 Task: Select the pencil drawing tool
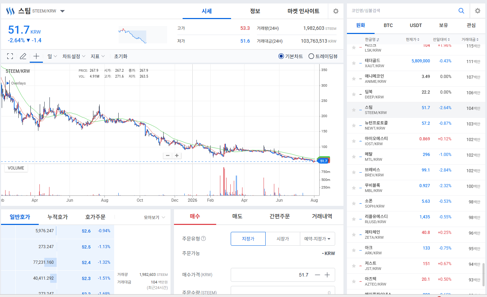pyautogui.click(x=23, y=56)
